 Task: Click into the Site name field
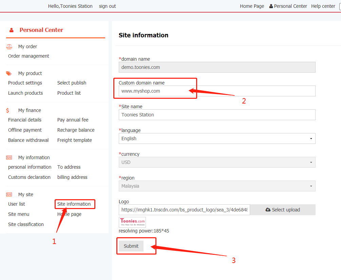(x=217, y=115)
